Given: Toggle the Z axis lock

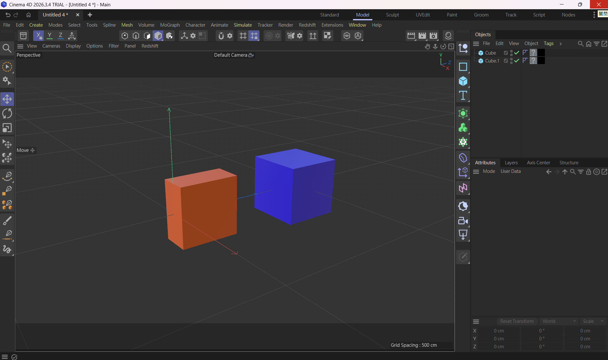Looking at the screenshot, I should pos(61,36).
